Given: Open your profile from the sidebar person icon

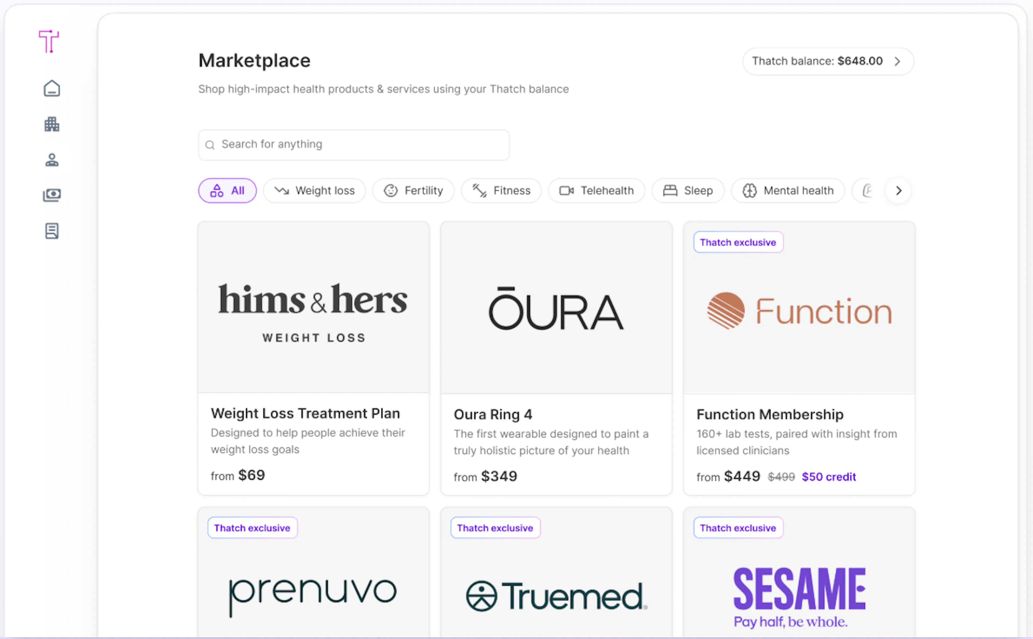Looking at the screenshot, I should pos(51,159).
